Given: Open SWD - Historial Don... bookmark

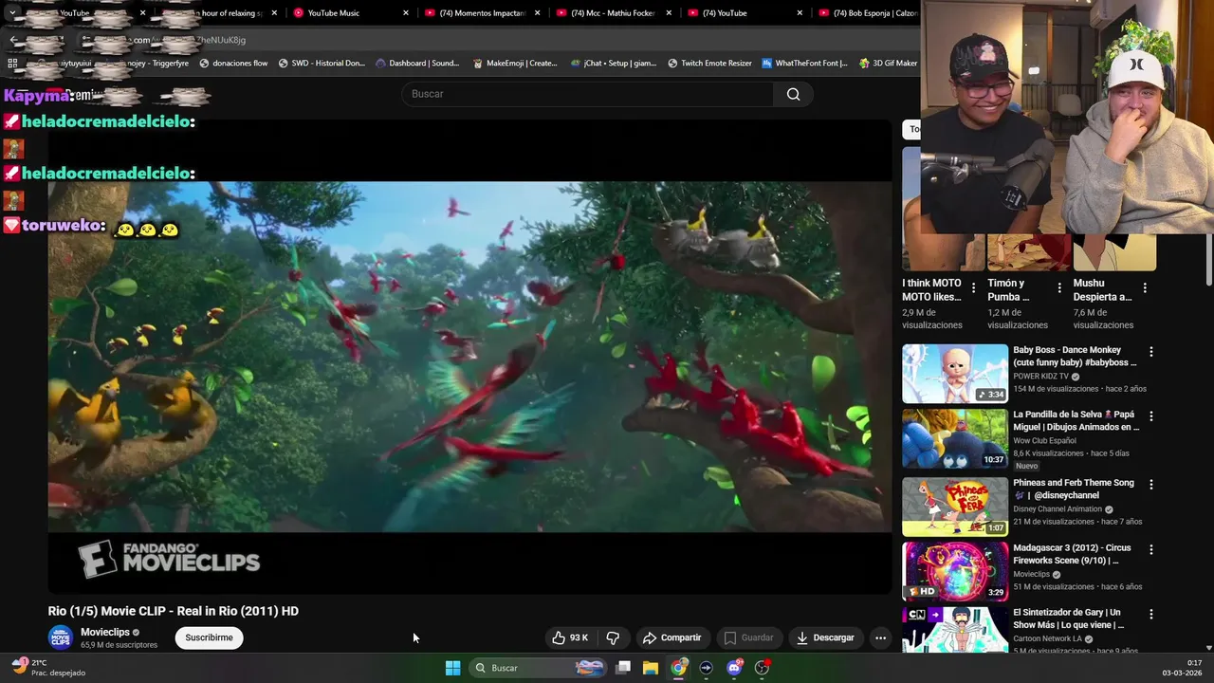Looking at the screenshot, I should [321, 64].
